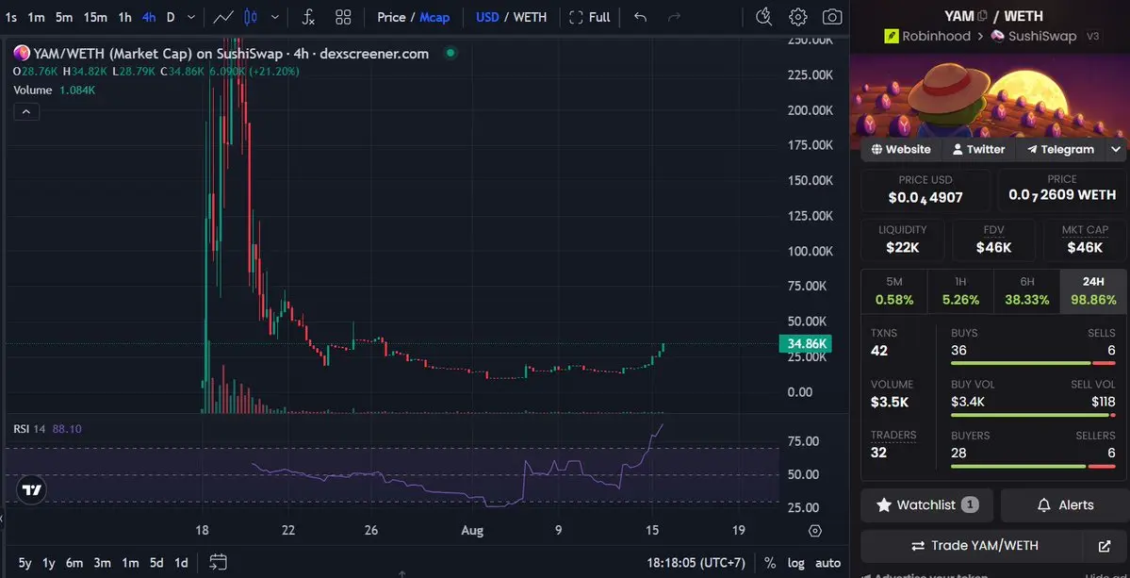Expand more social links chevron
The height and width of the screenshot is (578, 1130).
click(1116, 149)
